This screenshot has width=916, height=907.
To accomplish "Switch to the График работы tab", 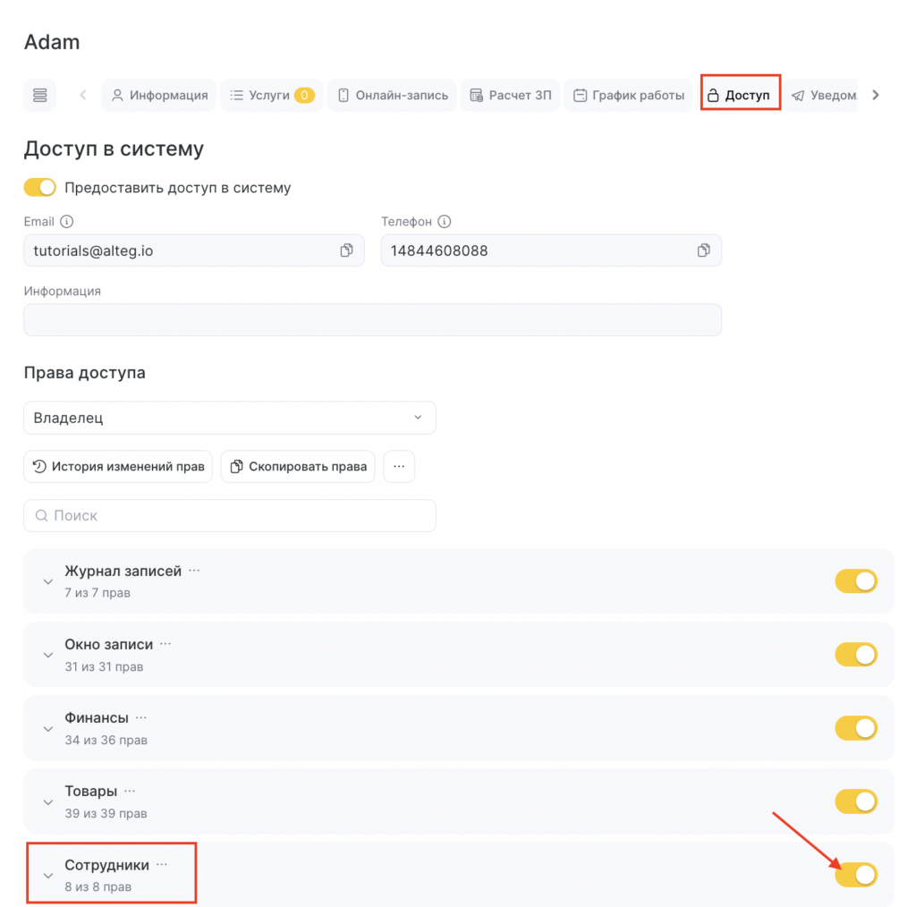I will click(629, 95).
